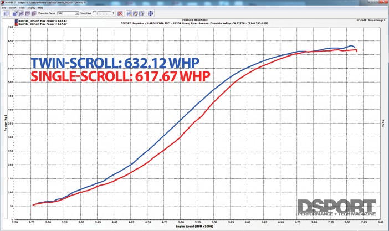Open the Tools menu
Screen dimensions: 389x231
coord(21,7)
